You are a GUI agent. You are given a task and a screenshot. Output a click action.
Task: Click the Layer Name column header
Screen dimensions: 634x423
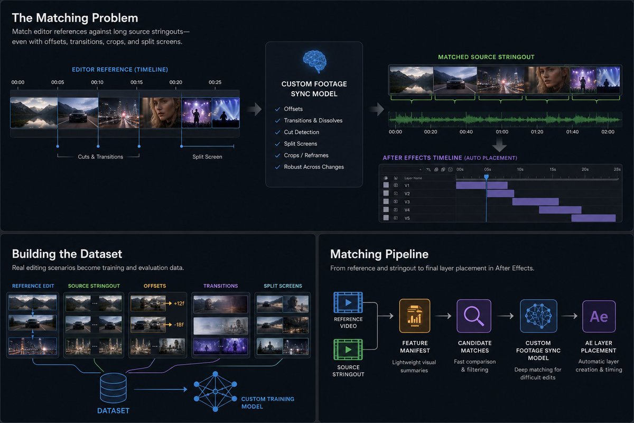pos(413,178)
